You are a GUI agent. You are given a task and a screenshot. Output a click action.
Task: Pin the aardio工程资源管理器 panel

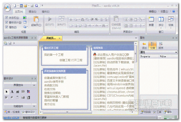32,38
